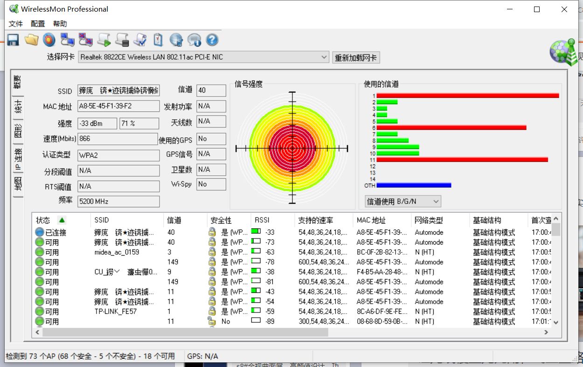Open help via the blue question mark icon
The image size is (583, 367).
[212, 40]
